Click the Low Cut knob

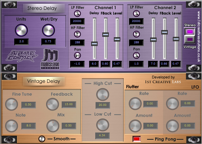click(x=103, y=125)
